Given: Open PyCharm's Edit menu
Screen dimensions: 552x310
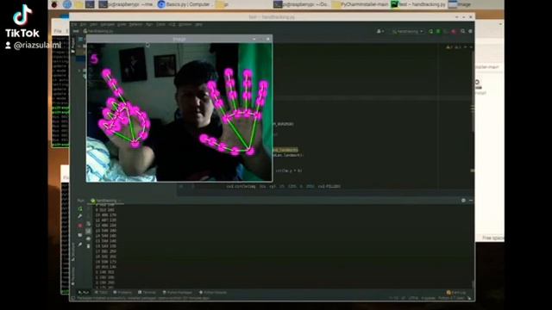Looking at the screenshot, I should [x=83, y=24].
